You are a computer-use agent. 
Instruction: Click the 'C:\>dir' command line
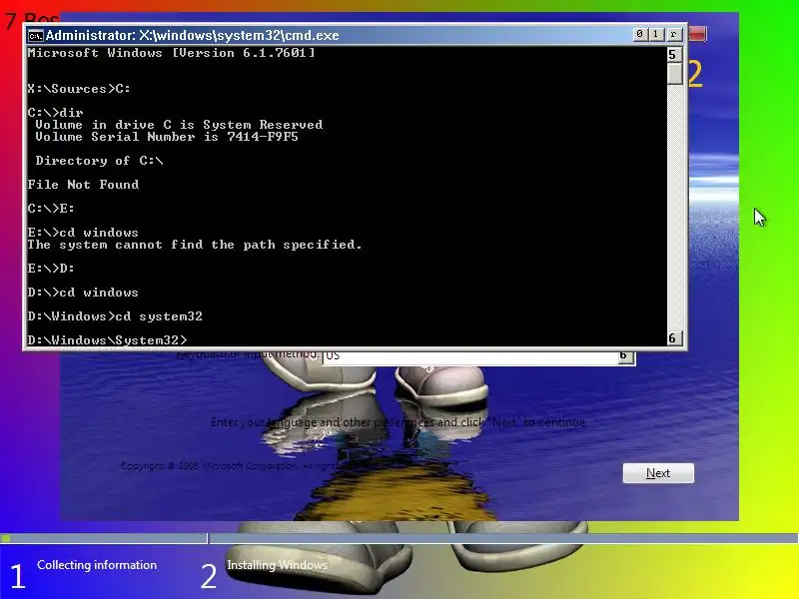(x=56, y=113)
